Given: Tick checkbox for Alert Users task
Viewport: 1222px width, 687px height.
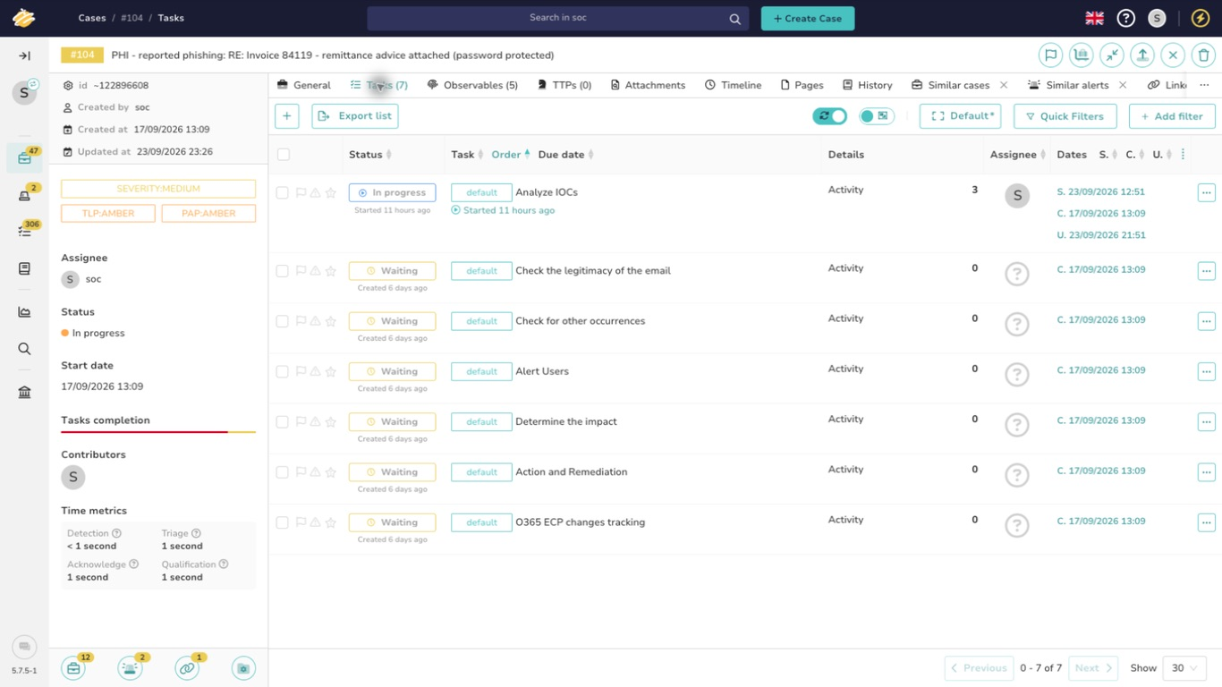Looking at the screenshot, I should click(x=283, y=371).
